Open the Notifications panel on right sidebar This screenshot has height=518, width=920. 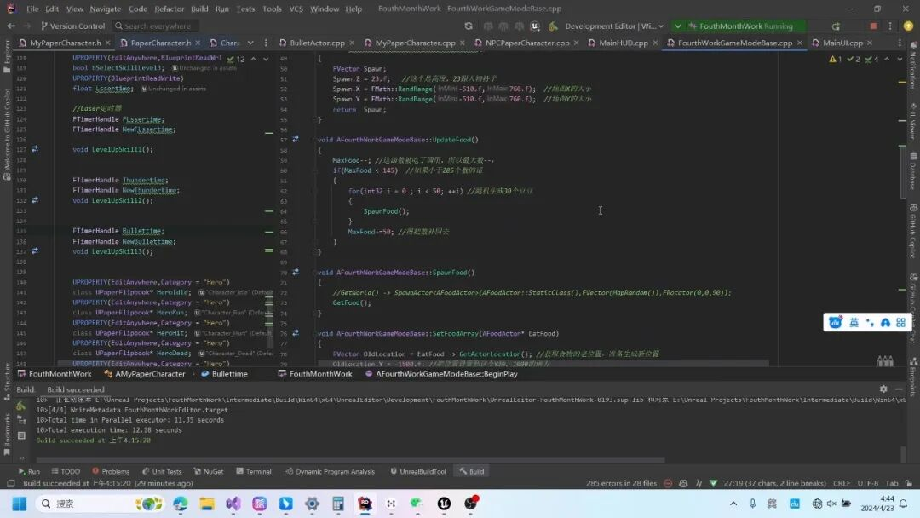point(912,71)
